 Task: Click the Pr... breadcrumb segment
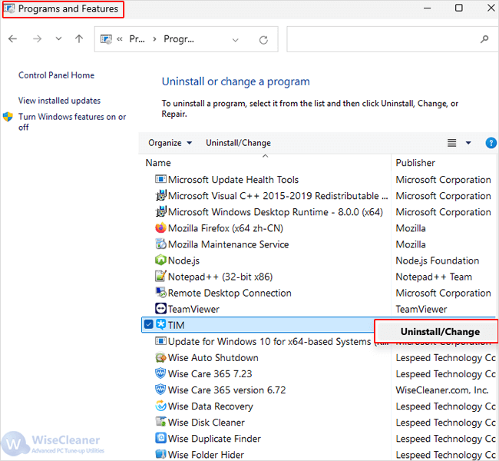pyautogui.click(x=137, y=39)
